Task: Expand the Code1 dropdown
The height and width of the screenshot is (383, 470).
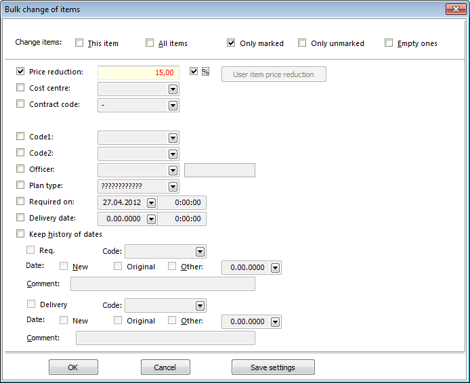Action: pos(173,138)
